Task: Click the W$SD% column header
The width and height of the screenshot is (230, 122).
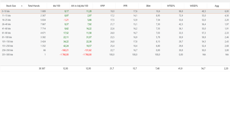Action: click(195, 6)
